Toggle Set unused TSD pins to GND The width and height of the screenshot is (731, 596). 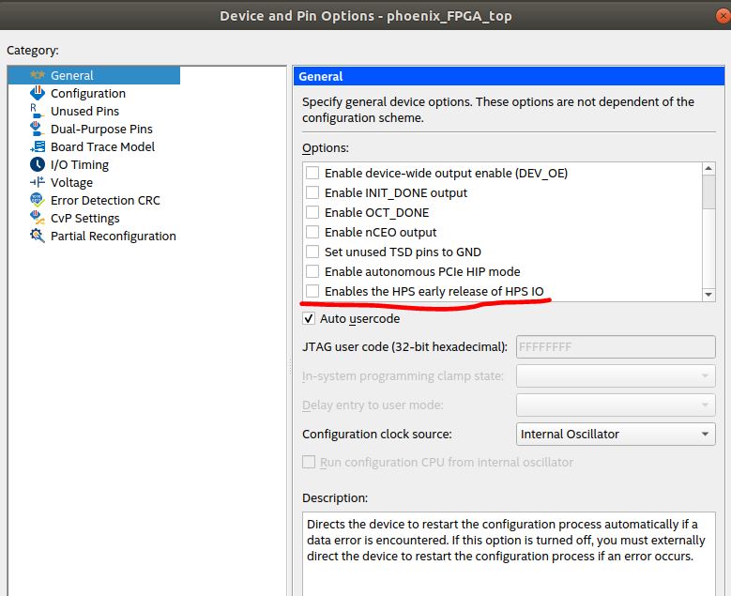coord(312,252)
